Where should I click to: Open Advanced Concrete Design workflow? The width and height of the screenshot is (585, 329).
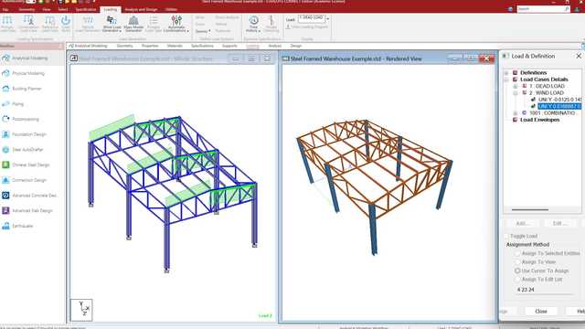click(x=30, y=196)
